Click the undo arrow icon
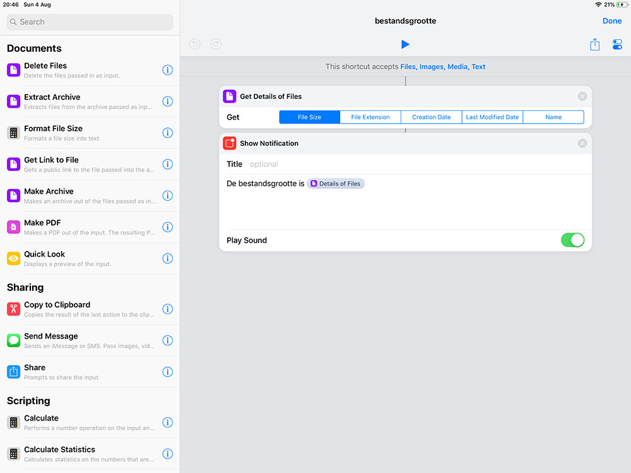 tap(195, 44)
